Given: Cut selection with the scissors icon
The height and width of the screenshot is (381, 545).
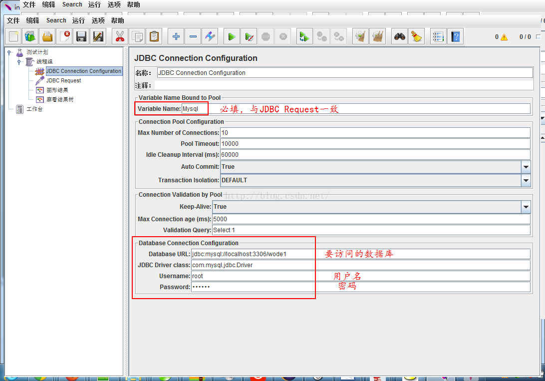Looking at the screenshot, I should 120,36.
